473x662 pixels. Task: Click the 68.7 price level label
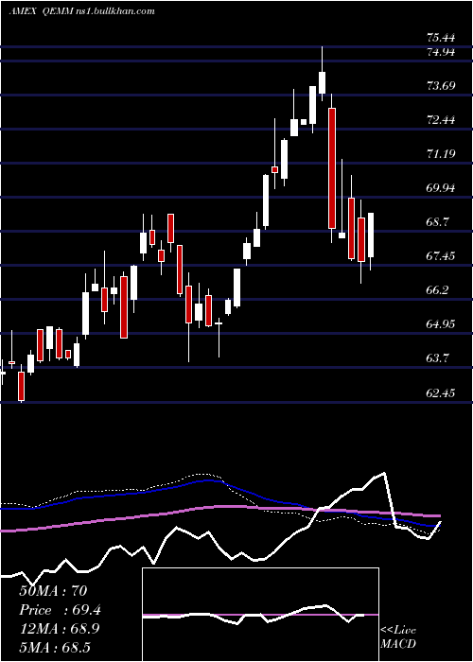438,222
